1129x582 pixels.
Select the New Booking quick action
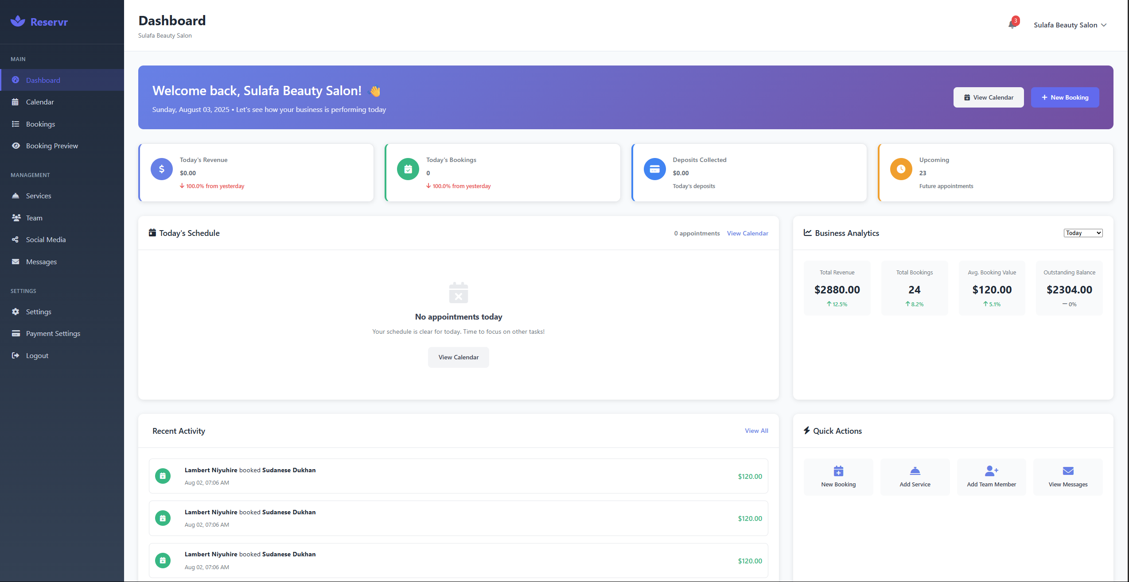click(838, 477)
